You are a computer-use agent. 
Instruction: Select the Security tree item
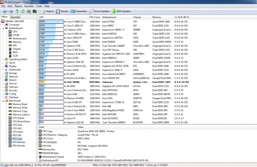point(13,90)
